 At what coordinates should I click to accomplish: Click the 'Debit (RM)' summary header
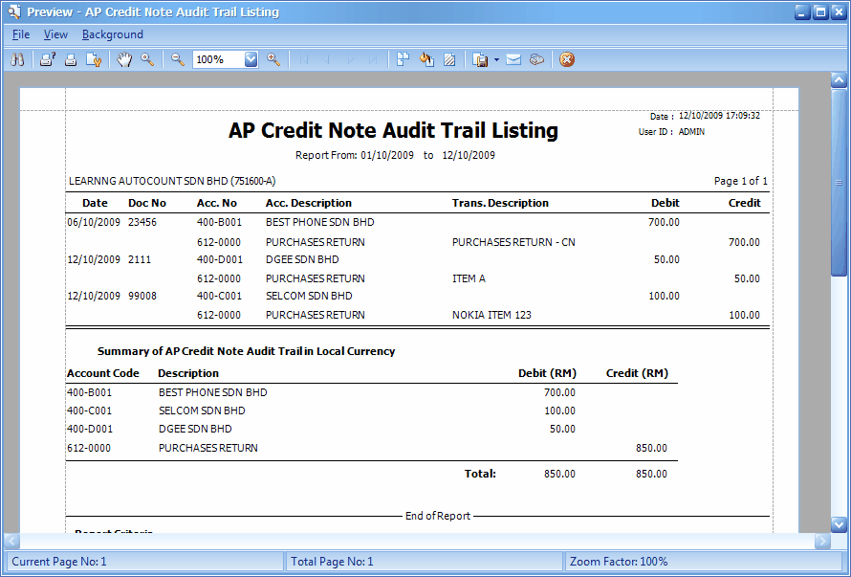(x=547, y=373)
